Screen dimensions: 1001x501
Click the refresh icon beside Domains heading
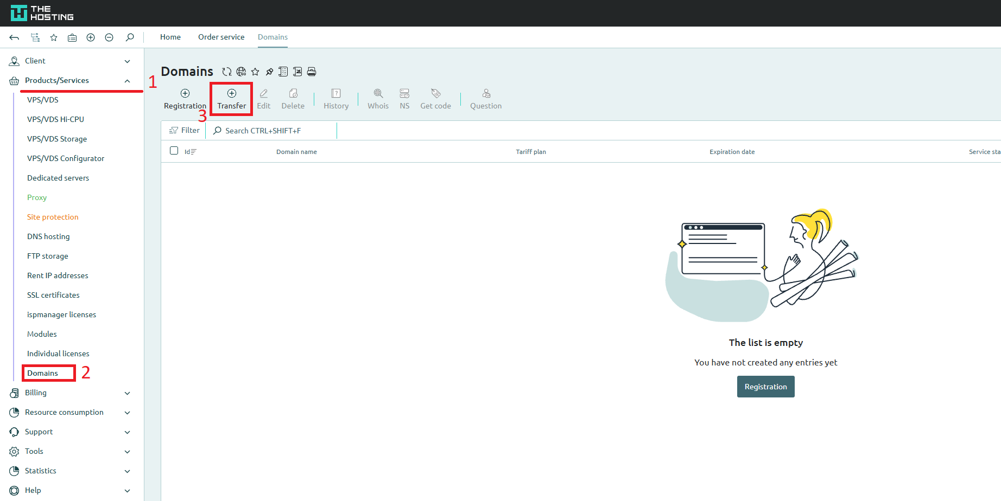point(227,72)
